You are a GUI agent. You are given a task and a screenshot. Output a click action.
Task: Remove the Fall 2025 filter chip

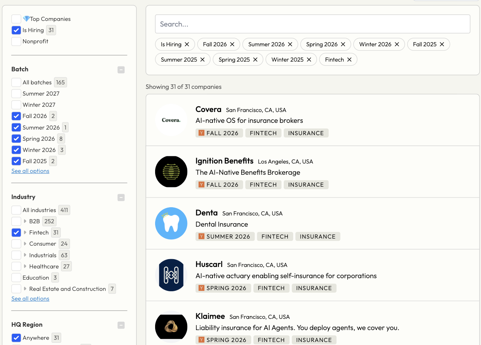[x=442, y=44]
